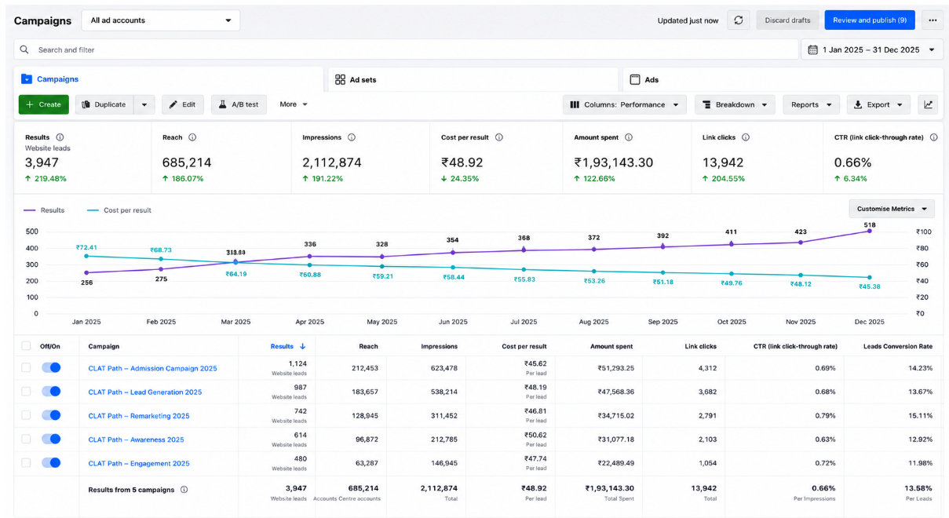Toggle off Engagement 2025 campaign
Viewport: 949px width, 518px height.
51,463
